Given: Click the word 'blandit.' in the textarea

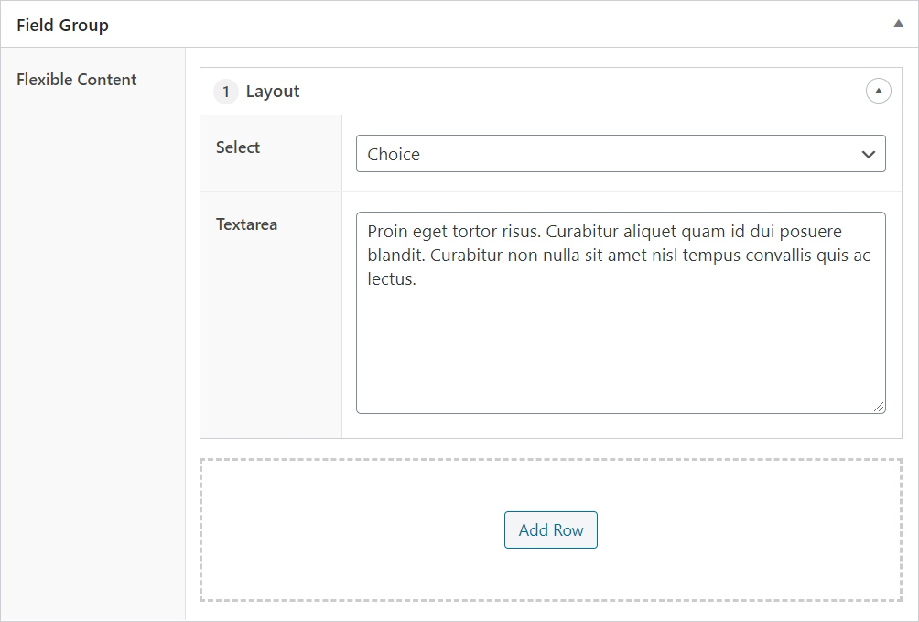Looking at the screenshot, I should pyautogui.click(x=396, y=256).
